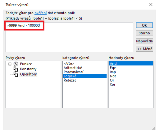Click the Konstanty tree icon
Viewport: 158px width, 131px height.
pyautogui.click(x=15, y=69)
